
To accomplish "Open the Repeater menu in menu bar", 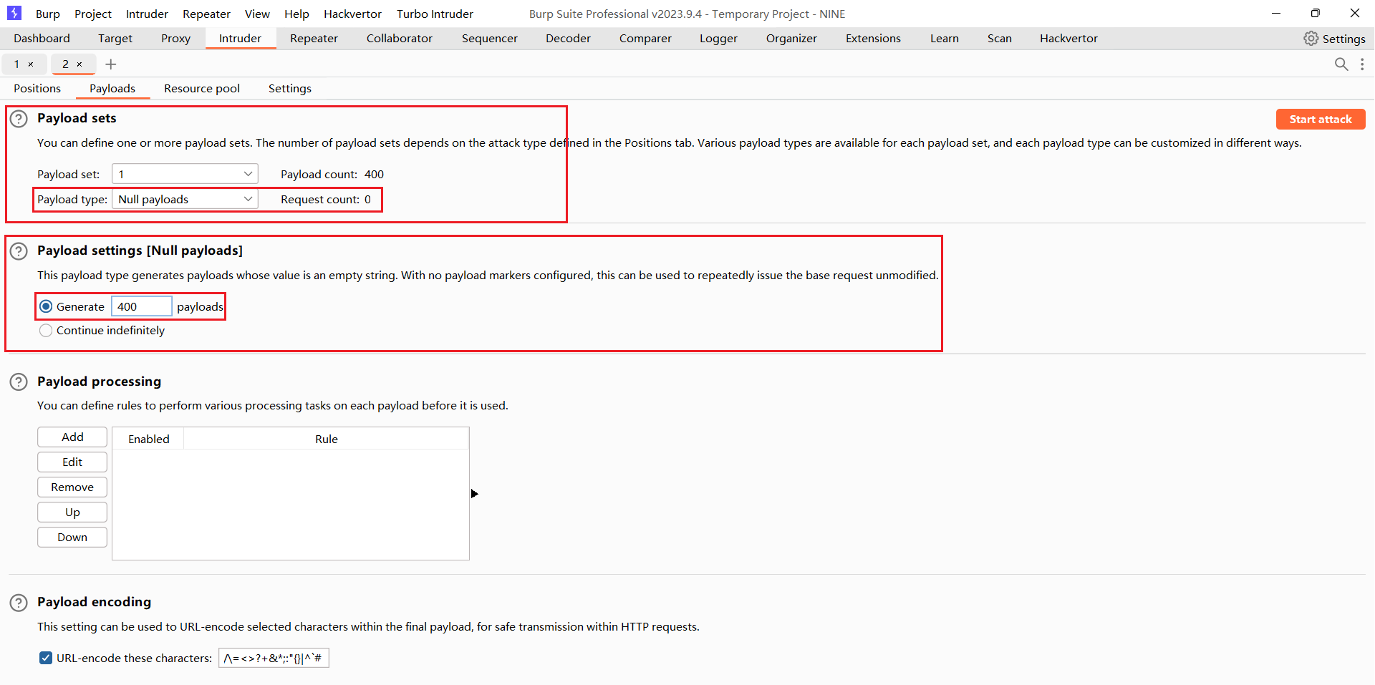I will point(206,14).
